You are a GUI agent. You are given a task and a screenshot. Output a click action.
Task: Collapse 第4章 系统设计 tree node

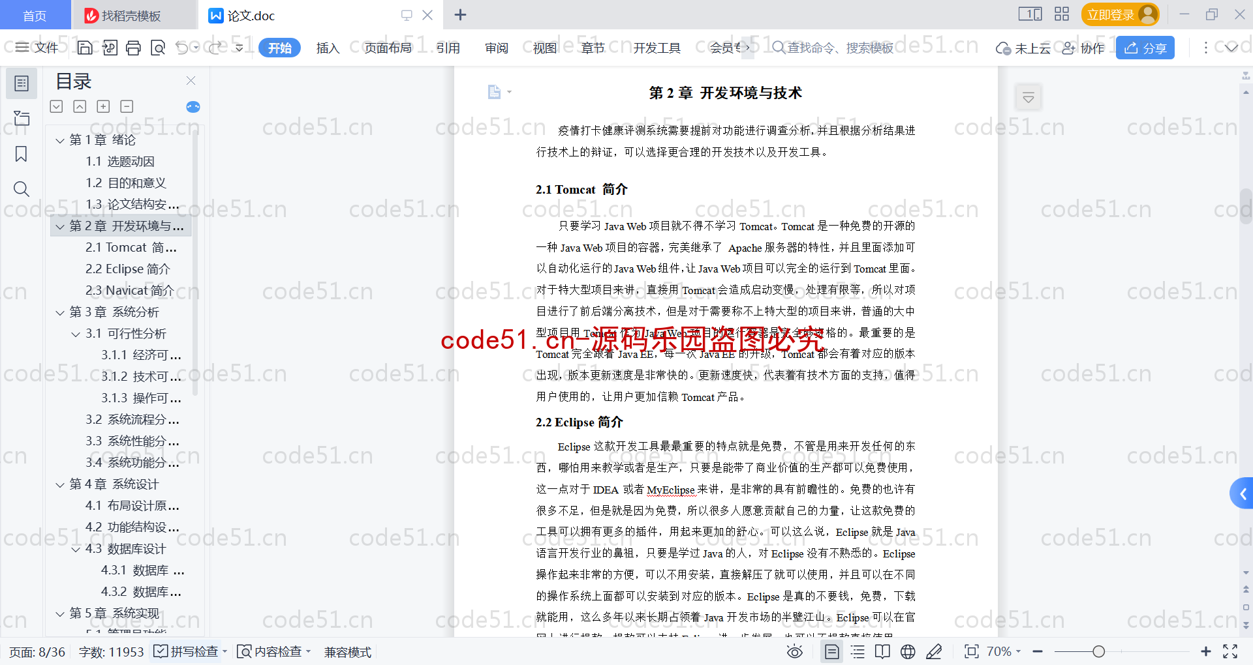(x=60, y=484)
